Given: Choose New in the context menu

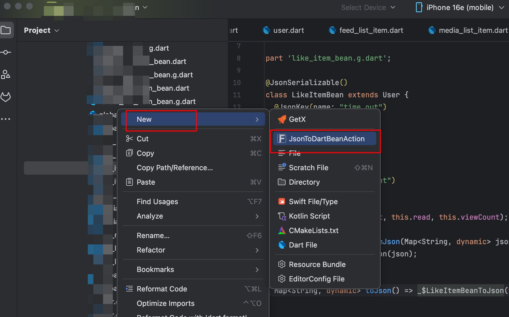Looking at the screenshot, I should click(x=193, y=119).
